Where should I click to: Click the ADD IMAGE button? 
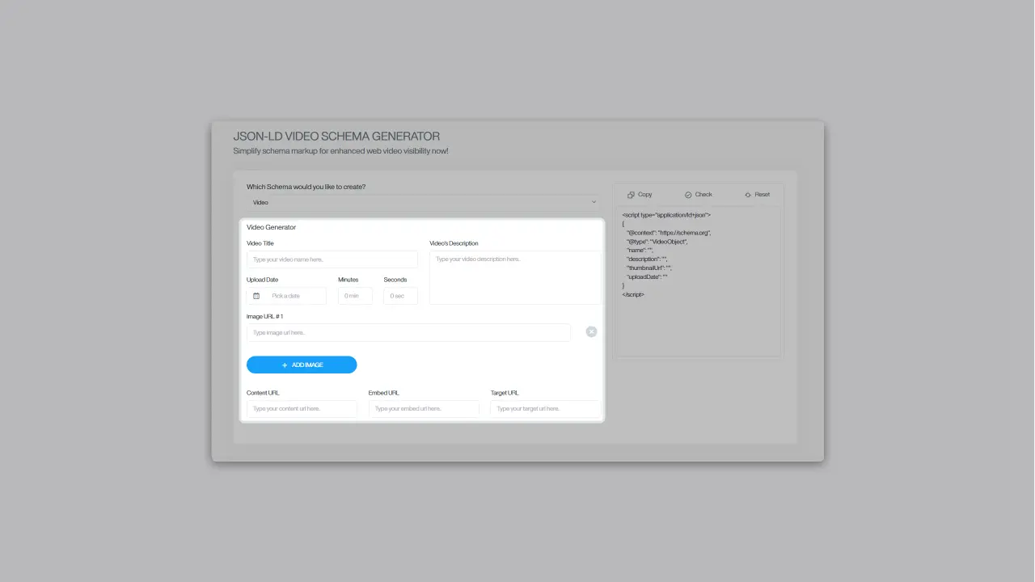(302, 365)
